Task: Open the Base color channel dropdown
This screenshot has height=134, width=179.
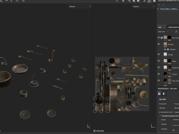Action: (x=163, y=32)
